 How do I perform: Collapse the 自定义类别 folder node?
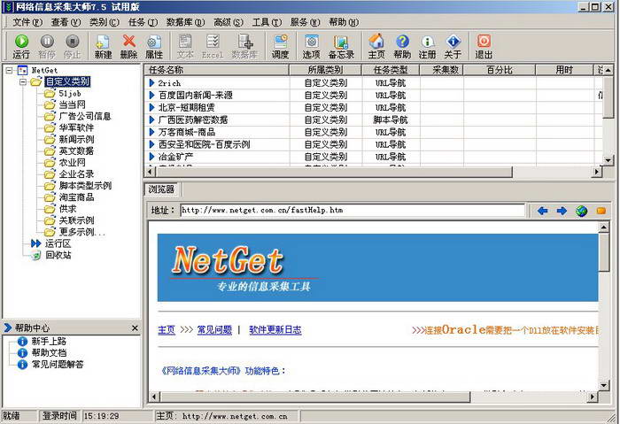(23, 81)
